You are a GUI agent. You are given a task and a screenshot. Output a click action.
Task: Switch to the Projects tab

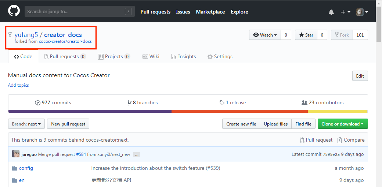tap(114, 57)
